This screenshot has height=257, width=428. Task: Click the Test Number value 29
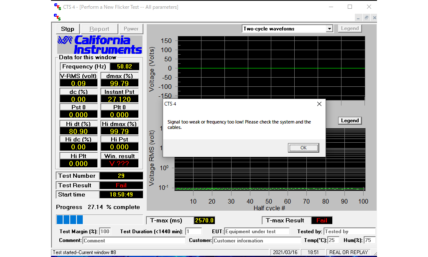coord(121,176)
